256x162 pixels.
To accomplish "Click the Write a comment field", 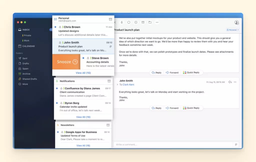I will pos(150,144).
